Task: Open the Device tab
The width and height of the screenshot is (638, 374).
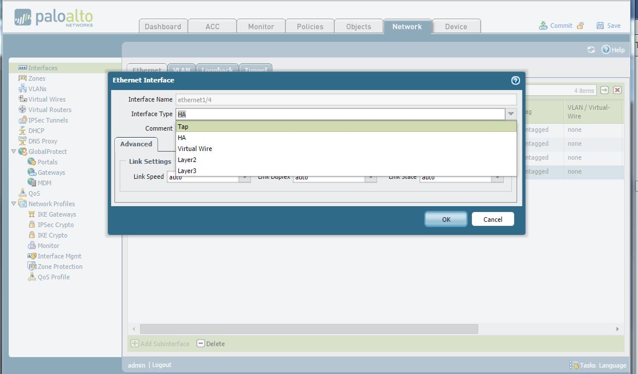Action: tap(456, 27)
